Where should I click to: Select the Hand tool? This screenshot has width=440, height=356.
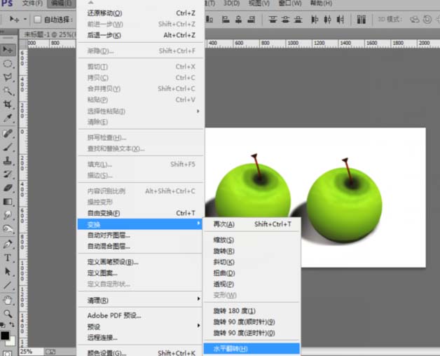pos(8,299)
